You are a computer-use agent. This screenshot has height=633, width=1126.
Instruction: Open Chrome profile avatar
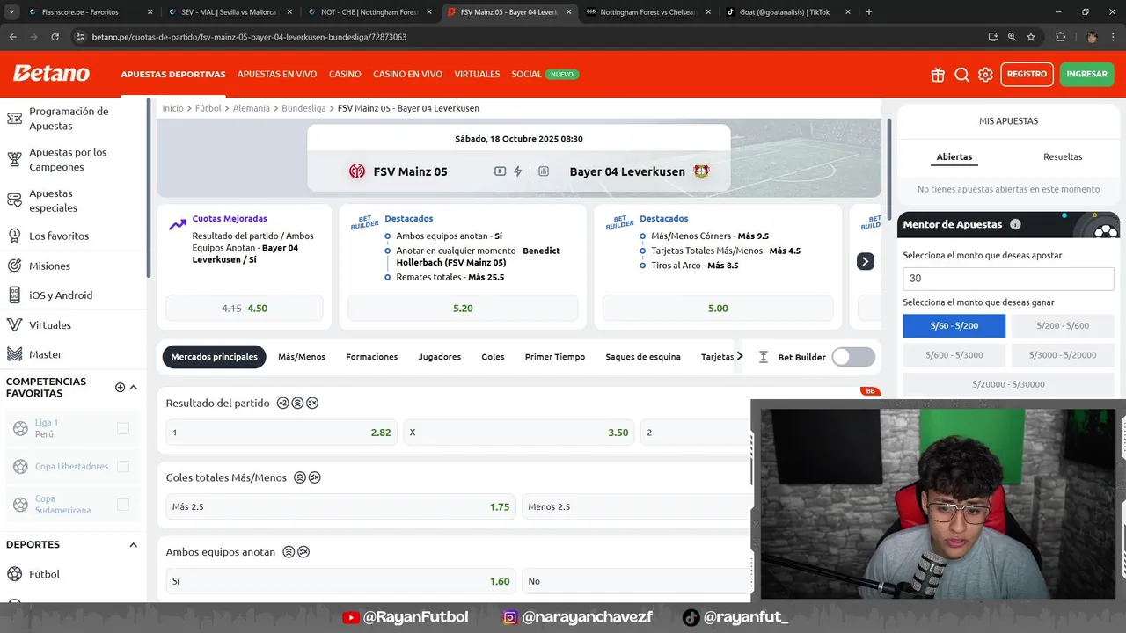point(1092,37)
